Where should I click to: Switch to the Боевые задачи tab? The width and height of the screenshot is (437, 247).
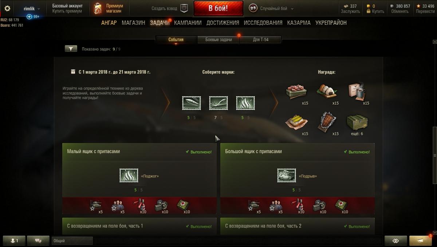point(219,40)
